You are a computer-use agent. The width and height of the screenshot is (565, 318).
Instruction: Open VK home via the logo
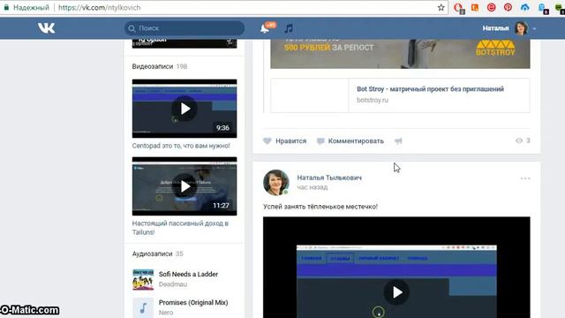coord(47,28)
